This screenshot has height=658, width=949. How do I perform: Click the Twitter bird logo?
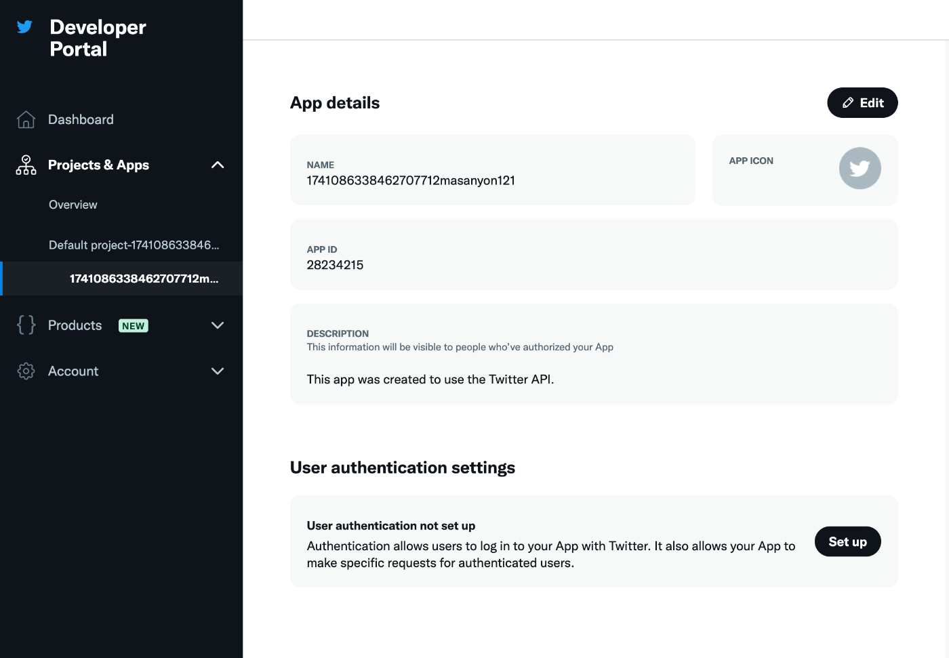24,27
